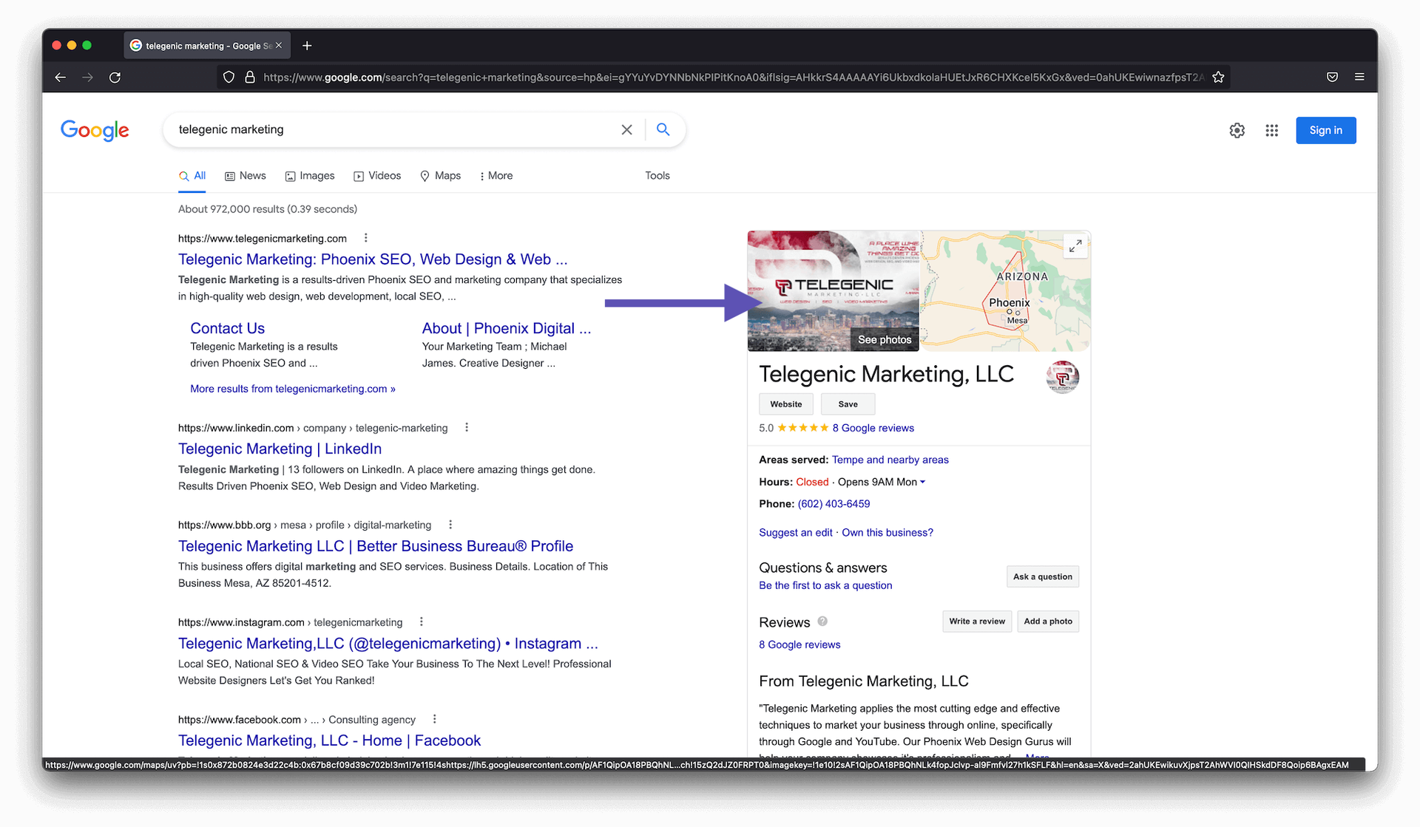Open Firefox hamburger application menu
This screenshot has height=827, width=1420.
[1359, 77]
